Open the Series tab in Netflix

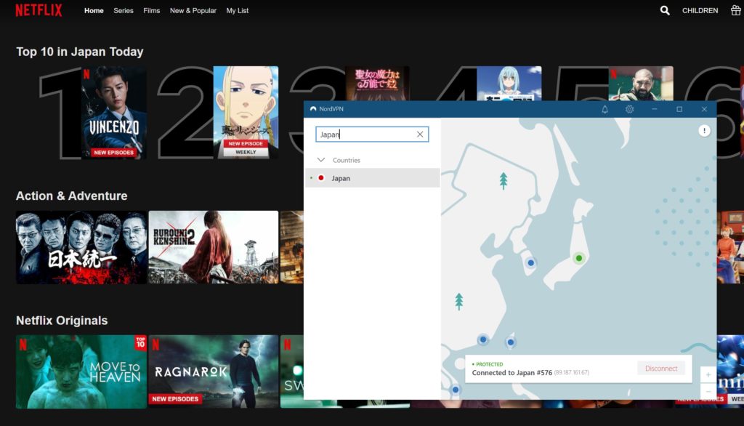pyautogui.click(x=124, y=11)
